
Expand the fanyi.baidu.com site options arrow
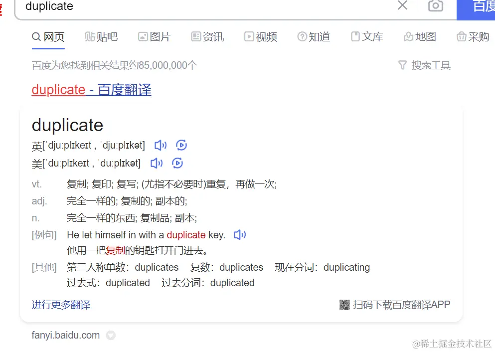[x=110, y=336]
